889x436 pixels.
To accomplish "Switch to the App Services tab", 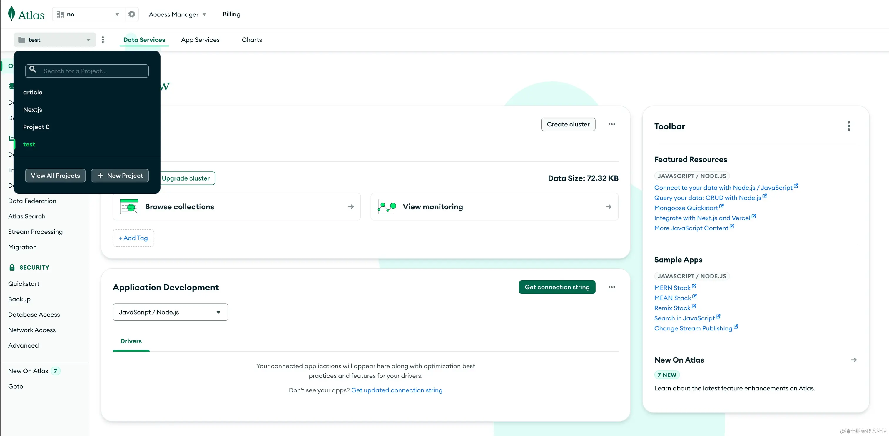I will [200, 40].
